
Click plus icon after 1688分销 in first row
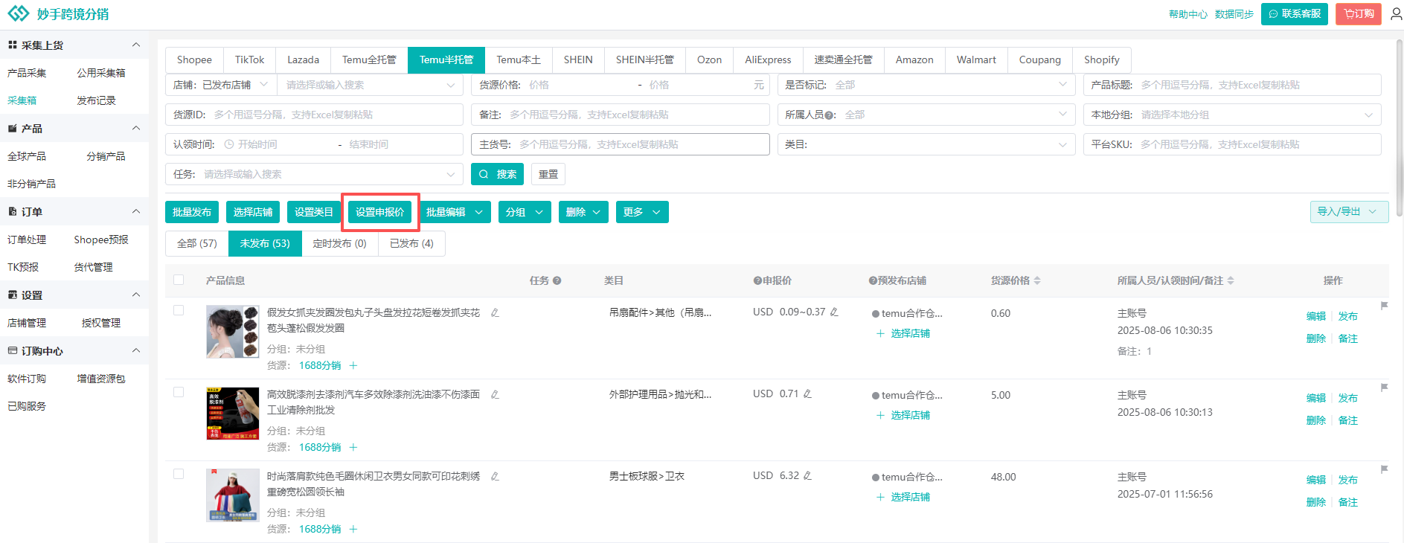click(x=353, y=365)
